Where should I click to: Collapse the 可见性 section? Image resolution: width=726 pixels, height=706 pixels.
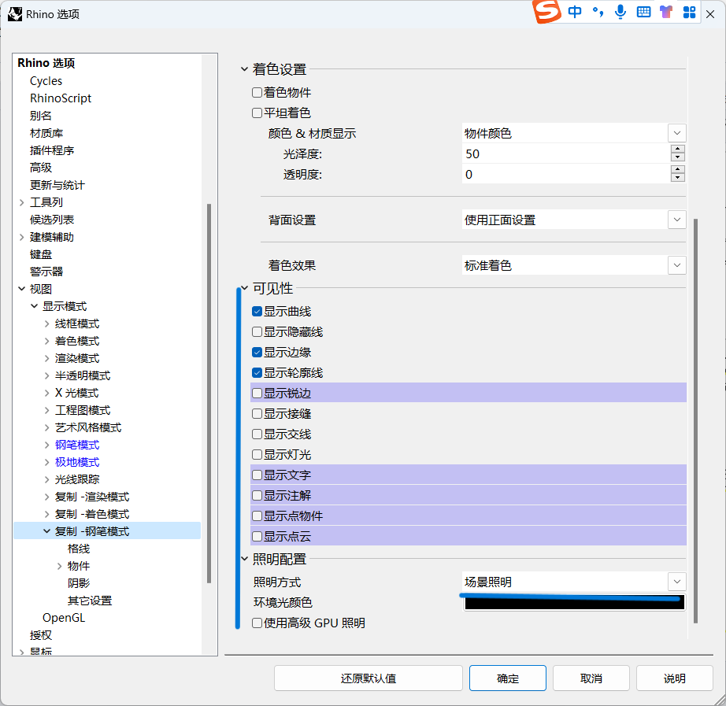coord(244,288)
